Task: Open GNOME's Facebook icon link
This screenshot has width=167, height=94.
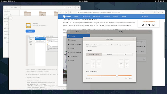Action: pos(146,25)
